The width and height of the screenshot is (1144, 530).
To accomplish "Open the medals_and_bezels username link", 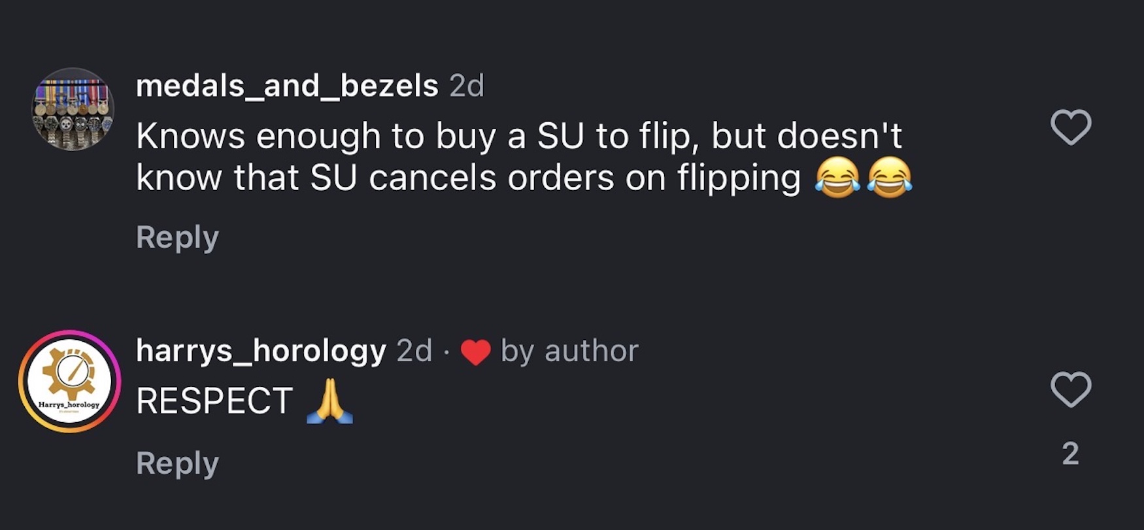I will 287,86.
